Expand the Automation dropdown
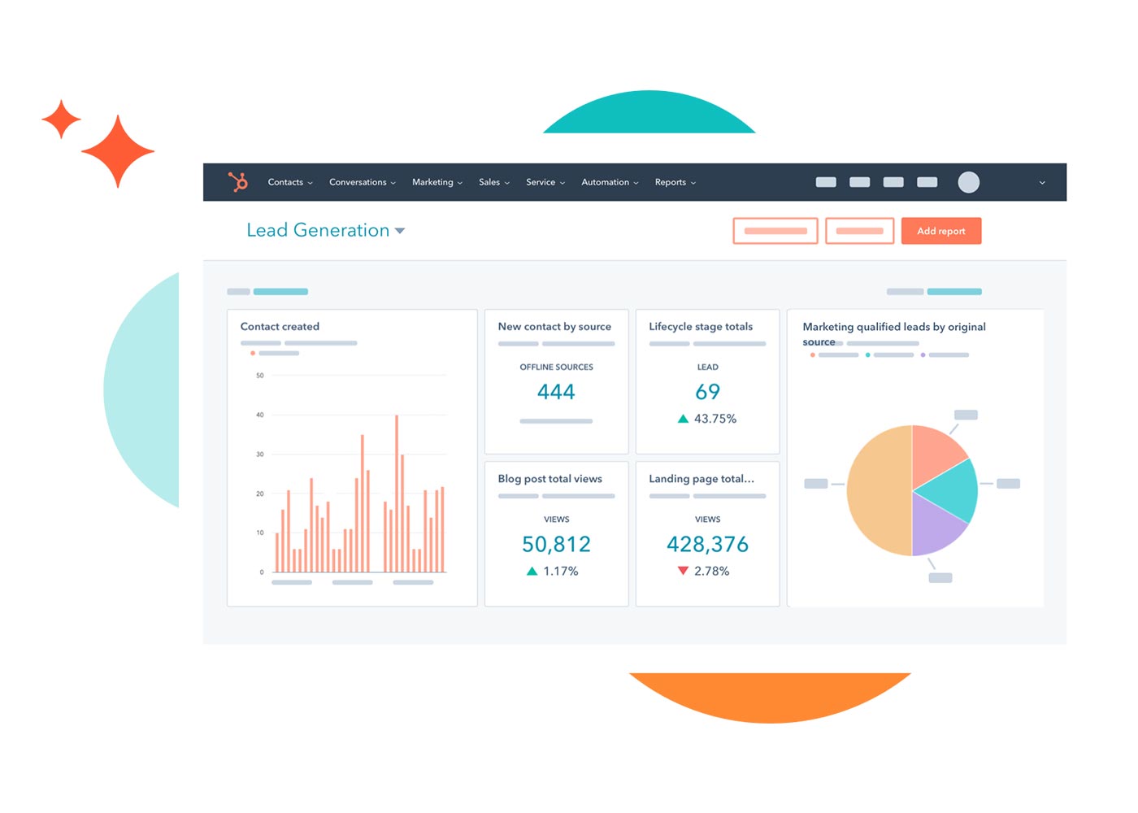Viewport: 1138px width, 813px height. click(610, 182)
